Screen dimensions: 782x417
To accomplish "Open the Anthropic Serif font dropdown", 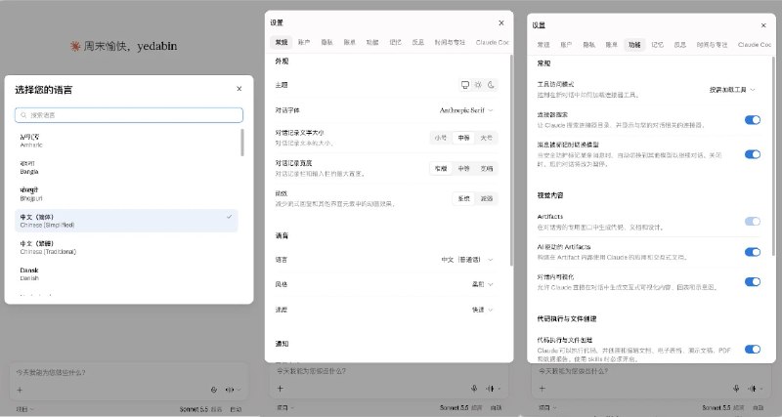I will click(466, 110).
